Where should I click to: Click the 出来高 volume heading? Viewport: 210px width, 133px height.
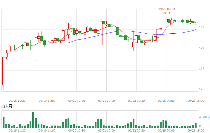(7, 106)
